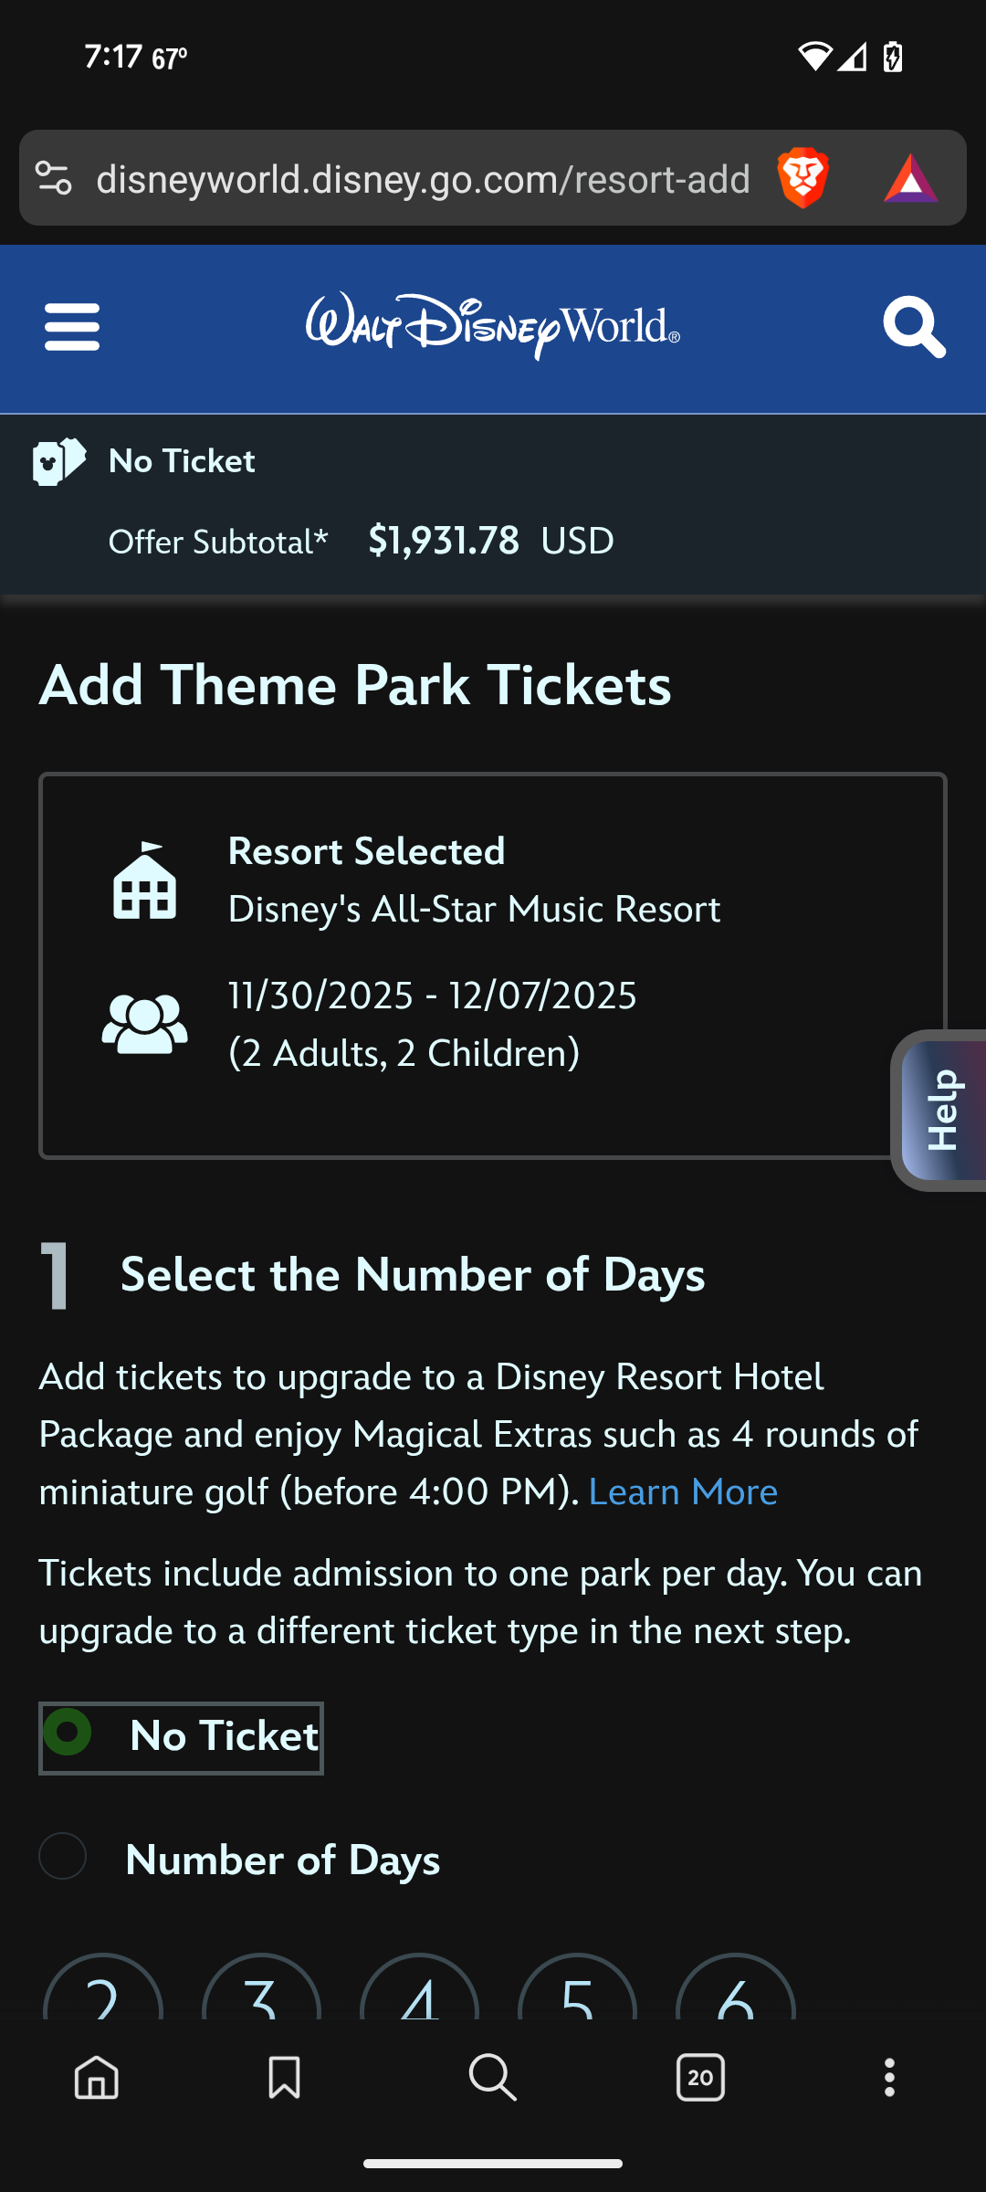Go to browser home page
Viewport: 986px width, 2192px height.
[x=97, y=2078]
